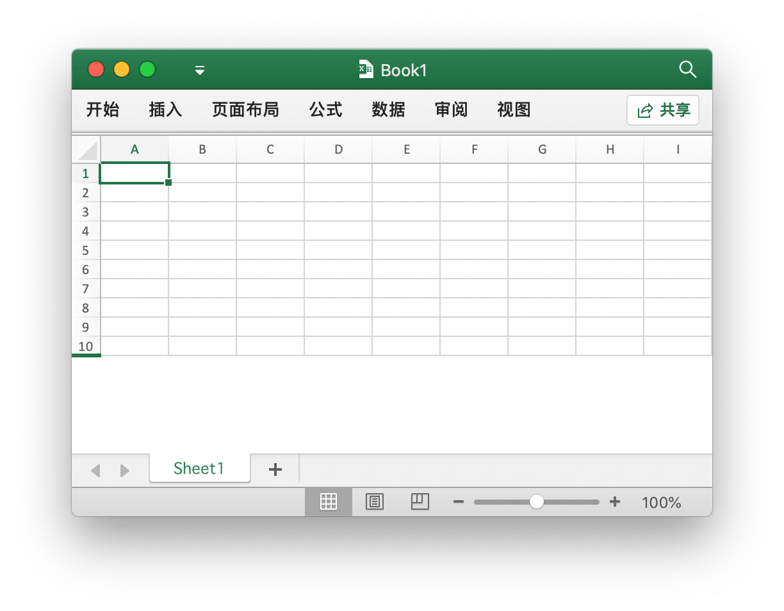This screenshot has width=784, height=611.
Task: Select column H header
Action: (x=610, y=149)
